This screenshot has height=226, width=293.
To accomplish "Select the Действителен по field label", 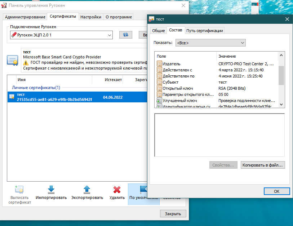I will (178, 76).
